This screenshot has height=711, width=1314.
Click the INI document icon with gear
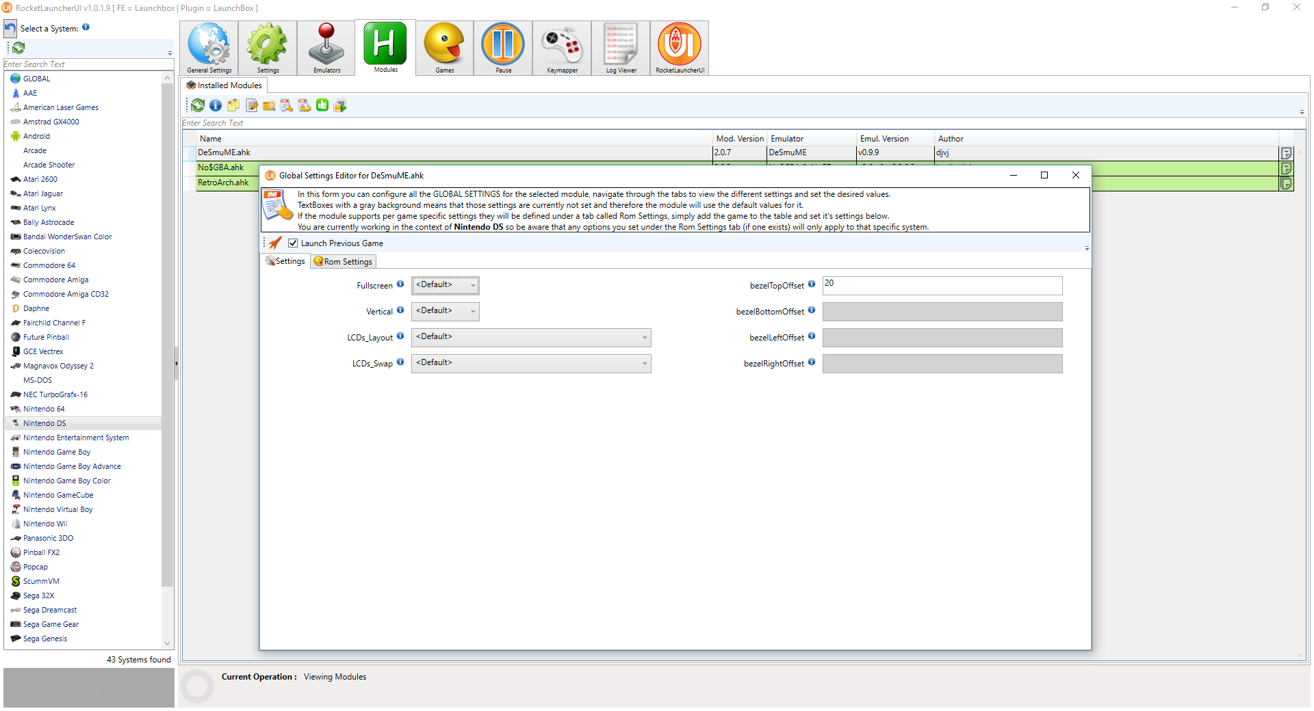(305, 105)
